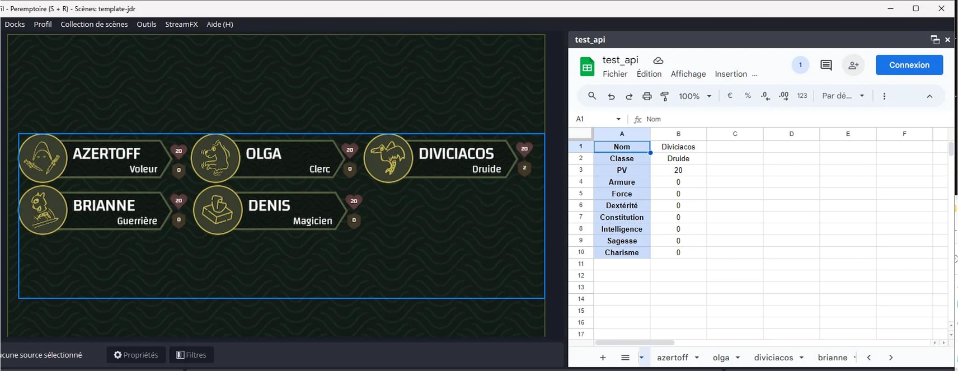Click the Filtres button

pos(191,355)
